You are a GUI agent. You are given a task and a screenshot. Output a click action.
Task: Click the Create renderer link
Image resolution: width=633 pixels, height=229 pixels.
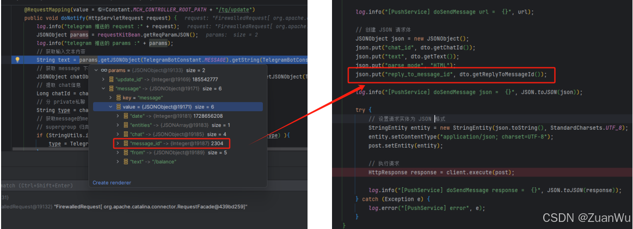pyautogui.click(x=112, y=183)
